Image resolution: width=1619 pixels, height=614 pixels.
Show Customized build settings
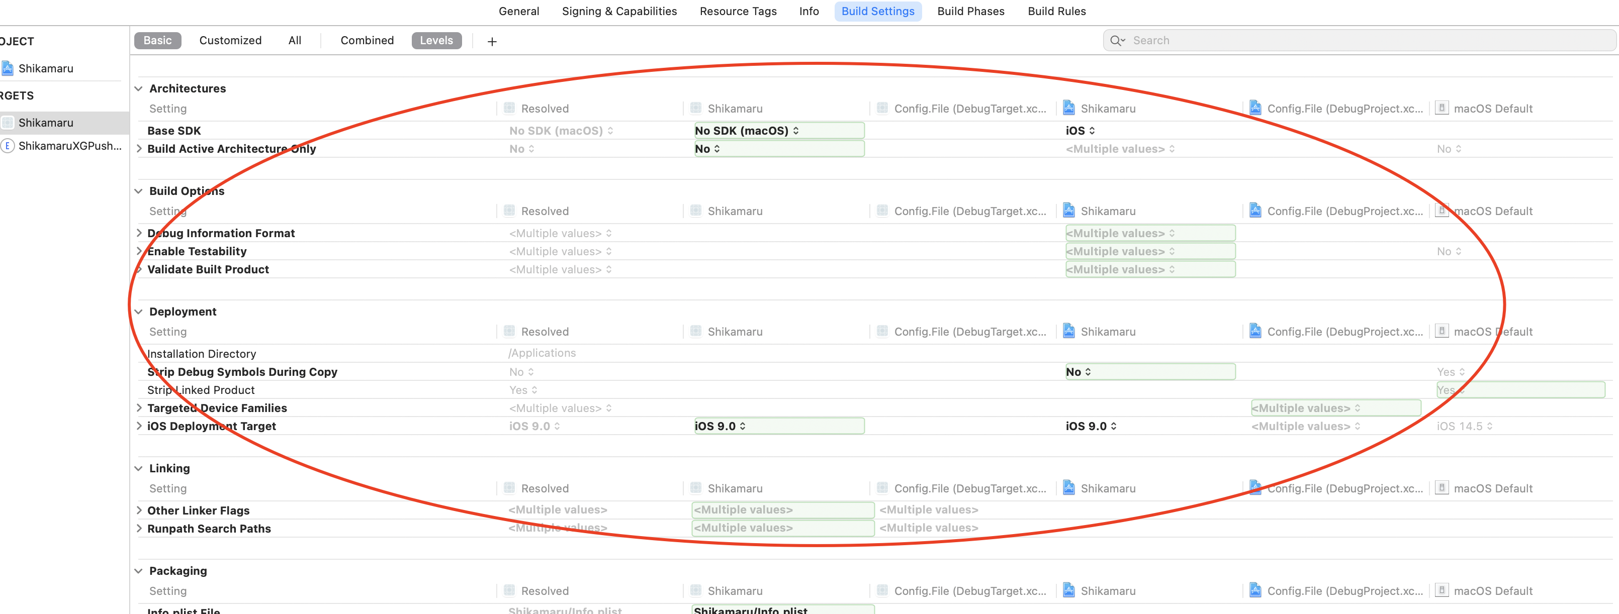click(230, 41)
